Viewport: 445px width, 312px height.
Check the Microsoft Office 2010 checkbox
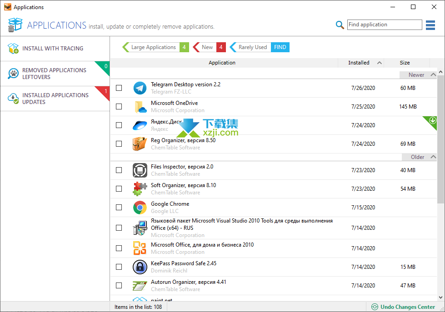click(119, 248)
